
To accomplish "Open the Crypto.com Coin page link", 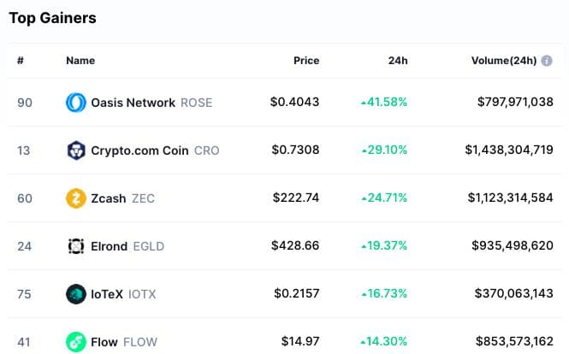I will (x=139, y=150).
